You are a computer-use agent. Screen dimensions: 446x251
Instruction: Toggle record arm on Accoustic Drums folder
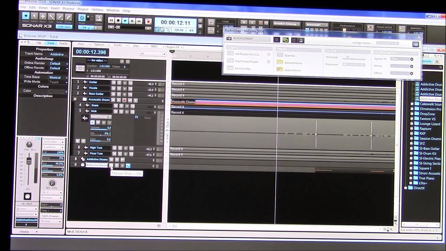124,100
